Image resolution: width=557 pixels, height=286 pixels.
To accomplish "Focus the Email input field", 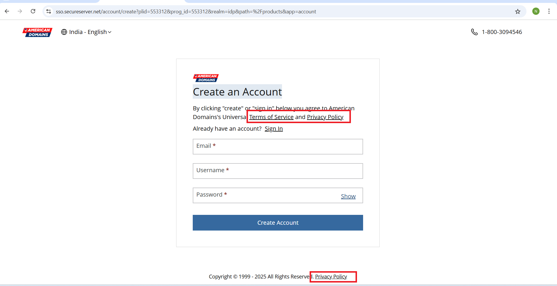I will (278, 147).
